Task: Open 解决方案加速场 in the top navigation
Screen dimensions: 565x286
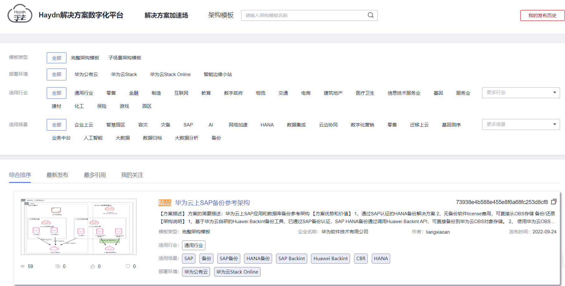Action: coord(166,16)
